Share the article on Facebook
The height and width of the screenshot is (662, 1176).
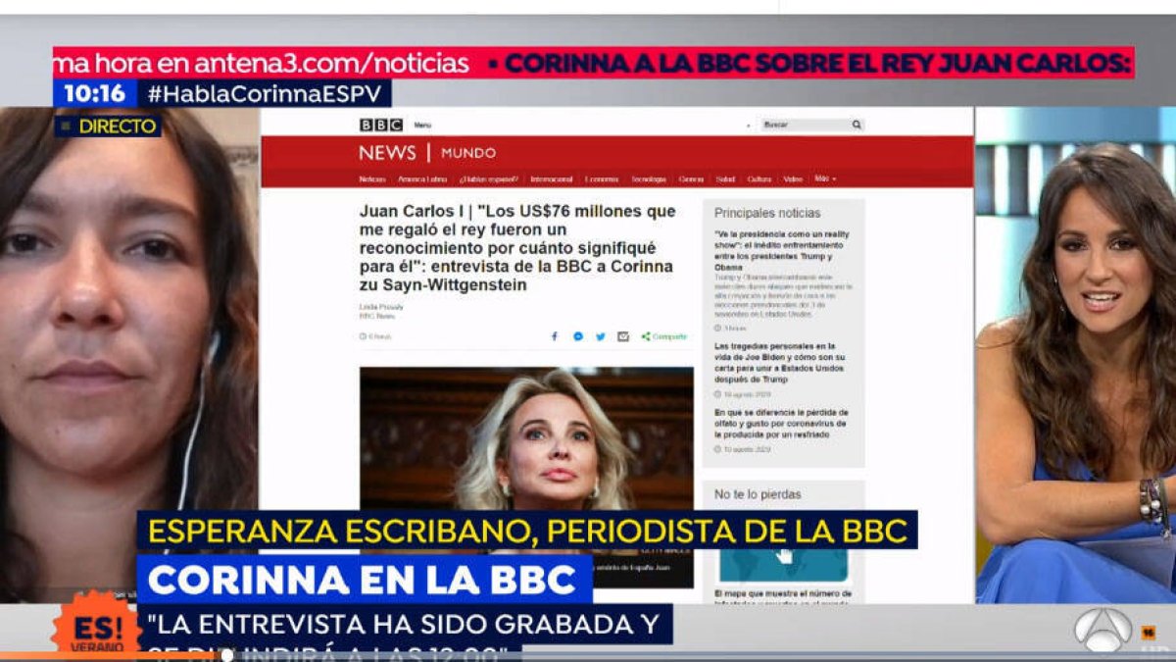click(554, 336)
